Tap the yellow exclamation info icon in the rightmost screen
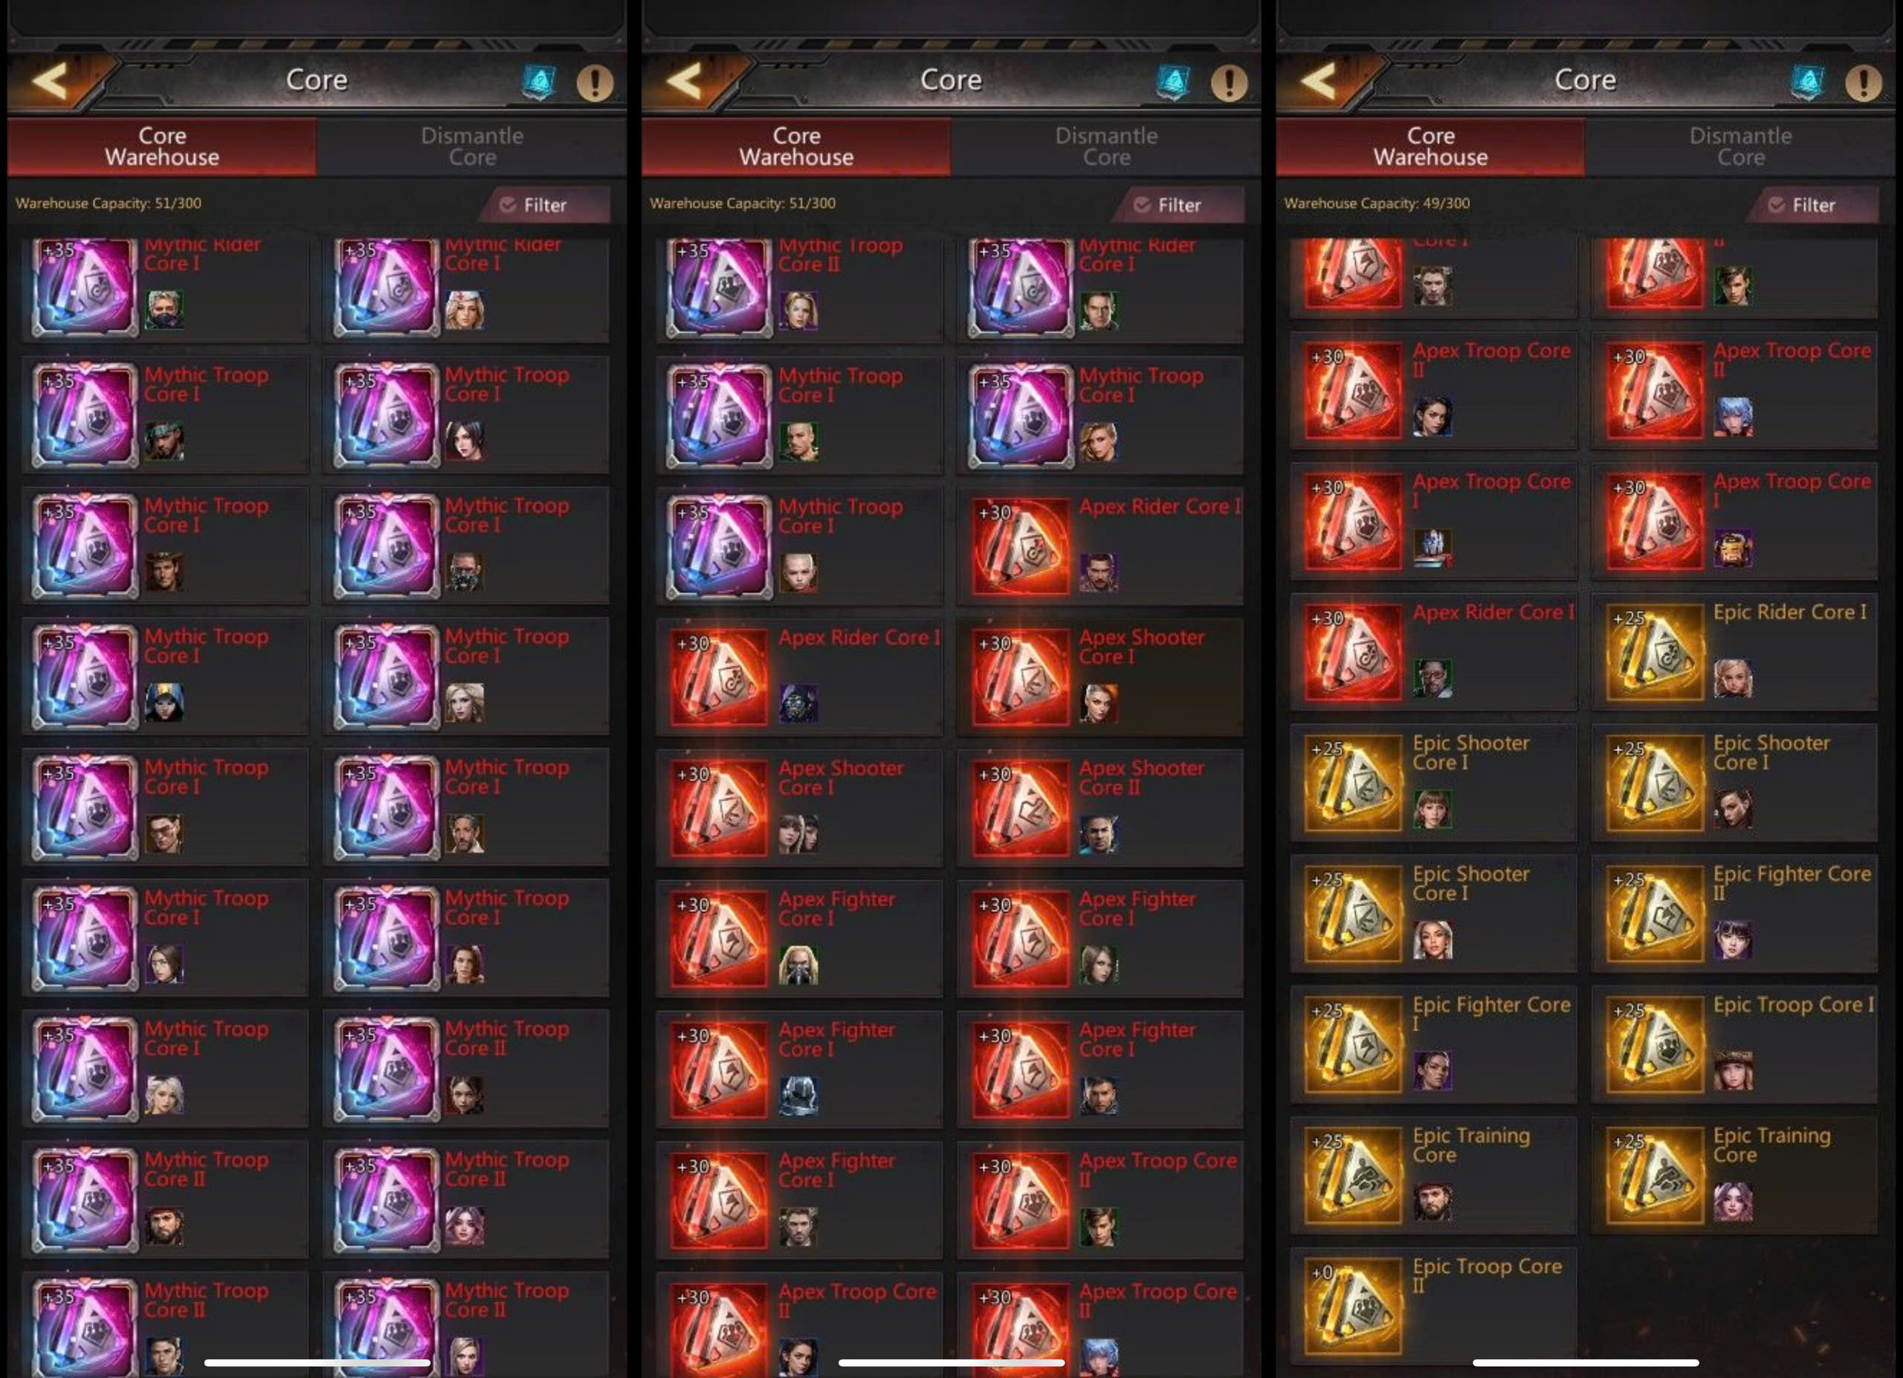 click(1863, 83)
